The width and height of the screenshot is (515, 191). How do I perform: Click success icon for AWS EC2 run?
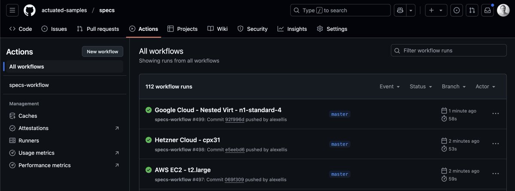pyautogui.click(x=148, y=170)
